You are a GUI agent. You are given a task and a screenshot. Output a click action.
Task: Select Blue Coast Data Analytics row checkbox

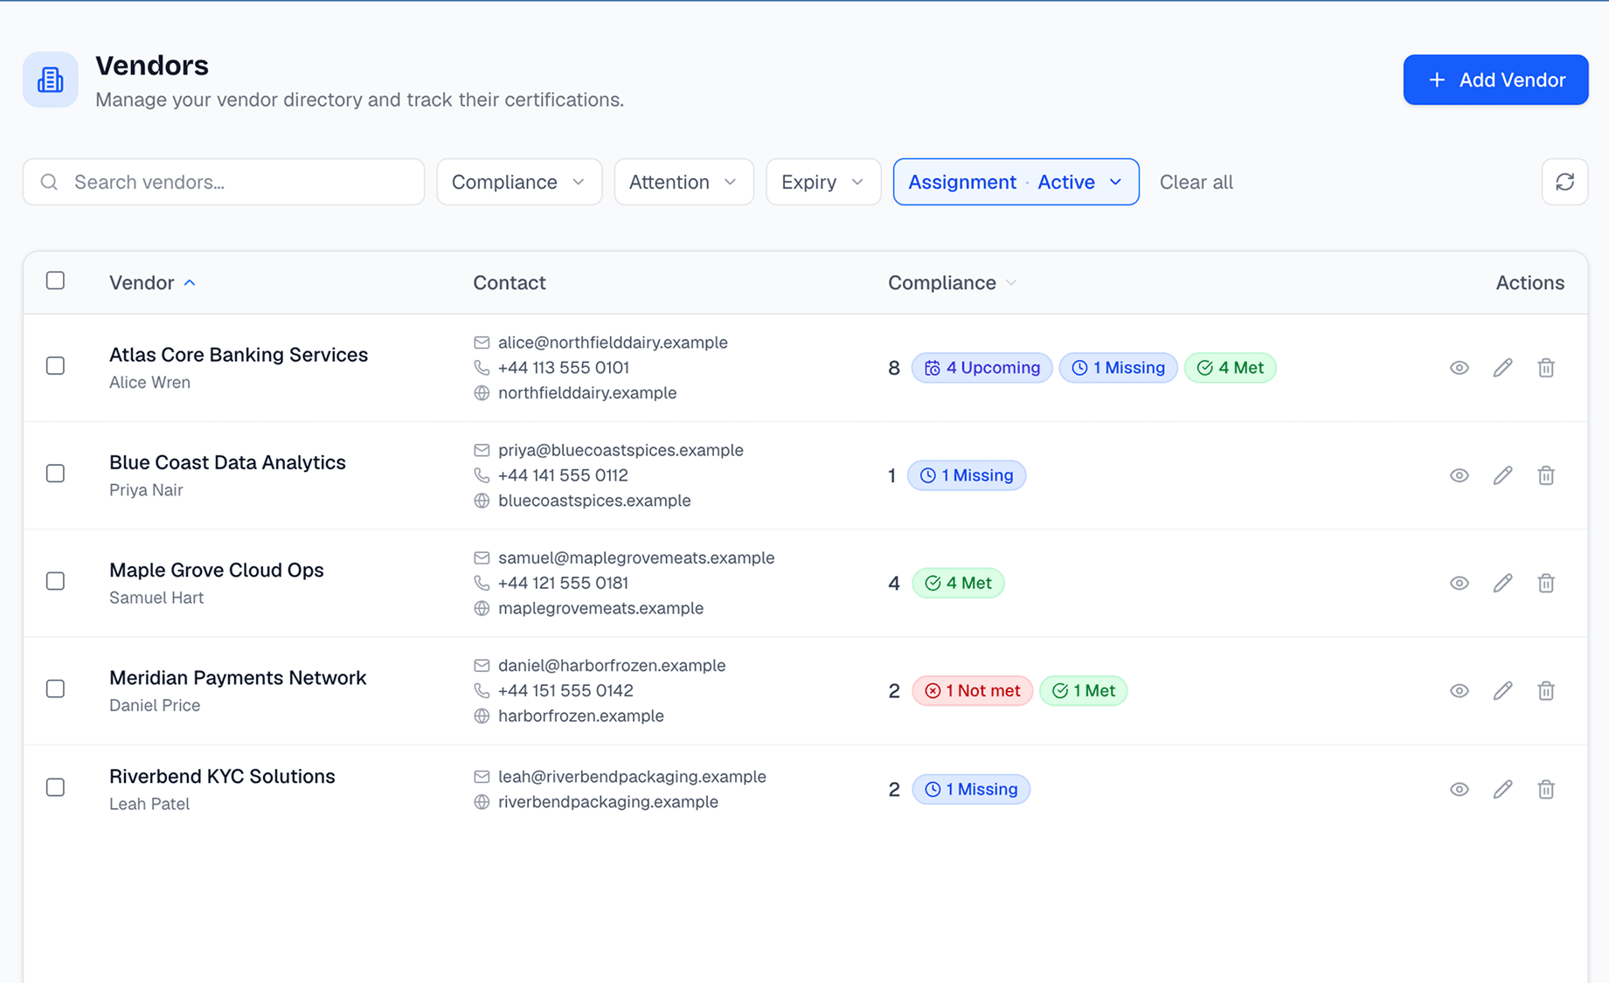coord(55,473)
